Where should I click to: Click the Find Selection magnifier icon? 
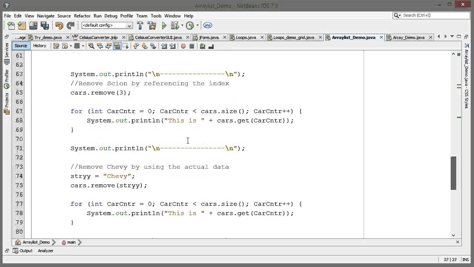click(91, 46)
